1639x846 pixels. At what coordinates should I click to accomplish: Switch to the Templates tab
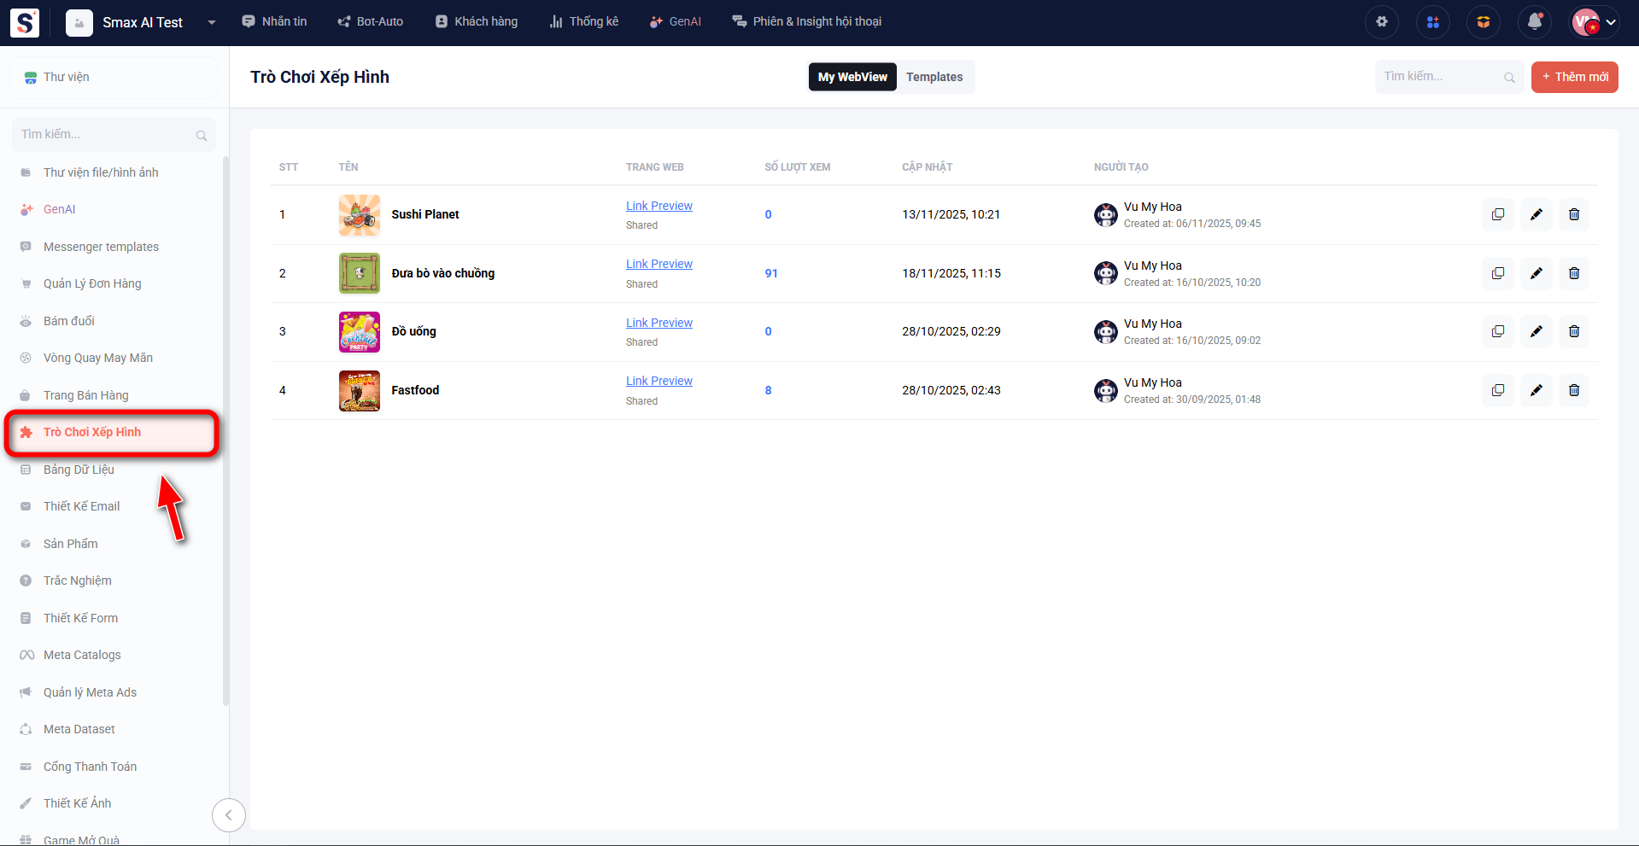pos(934,77)
